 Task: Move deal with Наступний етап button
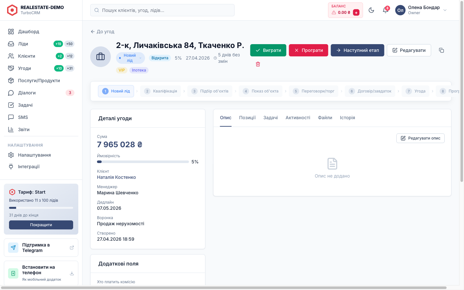[357, 50]
